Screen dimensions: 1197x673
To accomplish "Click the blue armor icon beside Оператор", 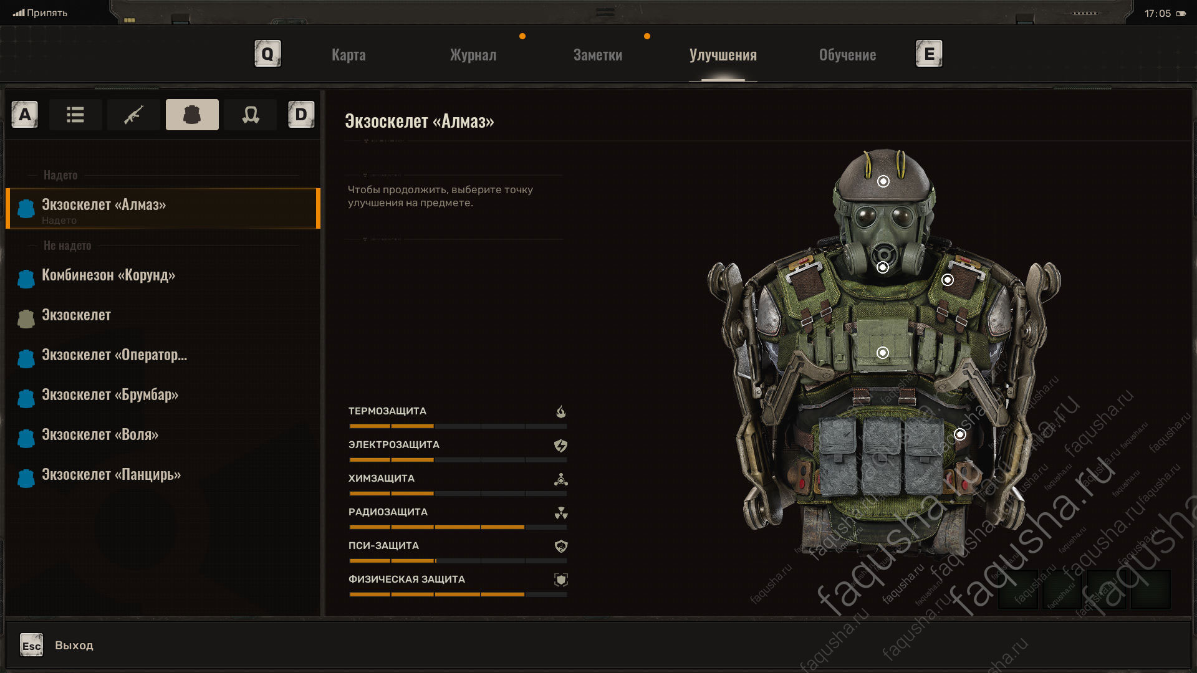I will pos(26,358).
